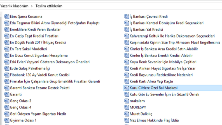
Task: Select the İş Bankası Çevreci Kredi file name
Action: pos(149,17)
